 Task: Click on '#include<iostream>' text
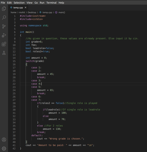[x=33, y=16]
